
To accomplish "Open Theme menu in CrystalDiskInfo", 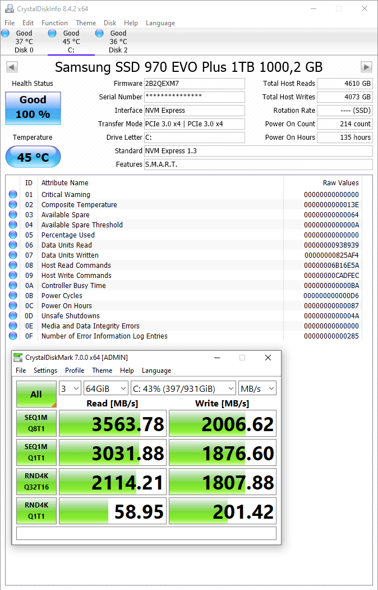I will pyautogui.click(x=86, y=23).
